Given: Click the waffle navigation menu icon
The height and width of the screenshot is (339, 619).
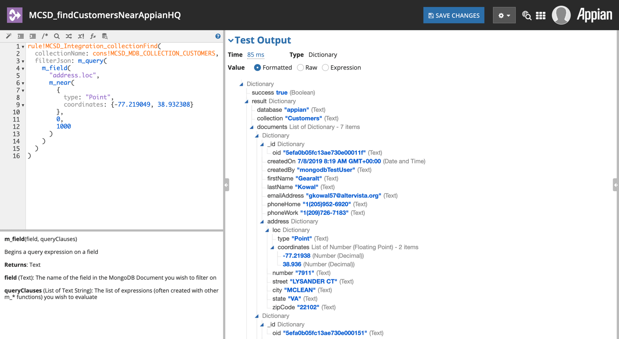Looking at the screenshot, I should 540,15.
